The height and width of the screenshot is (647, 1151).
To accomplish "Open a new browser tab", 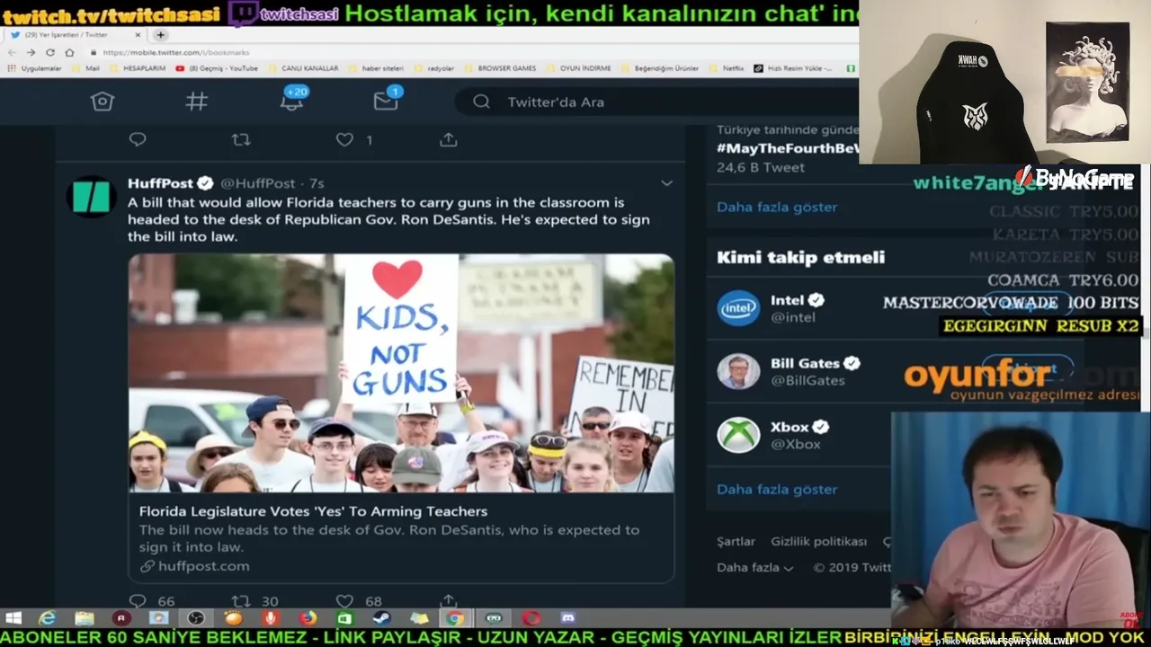I will point(160,35).
